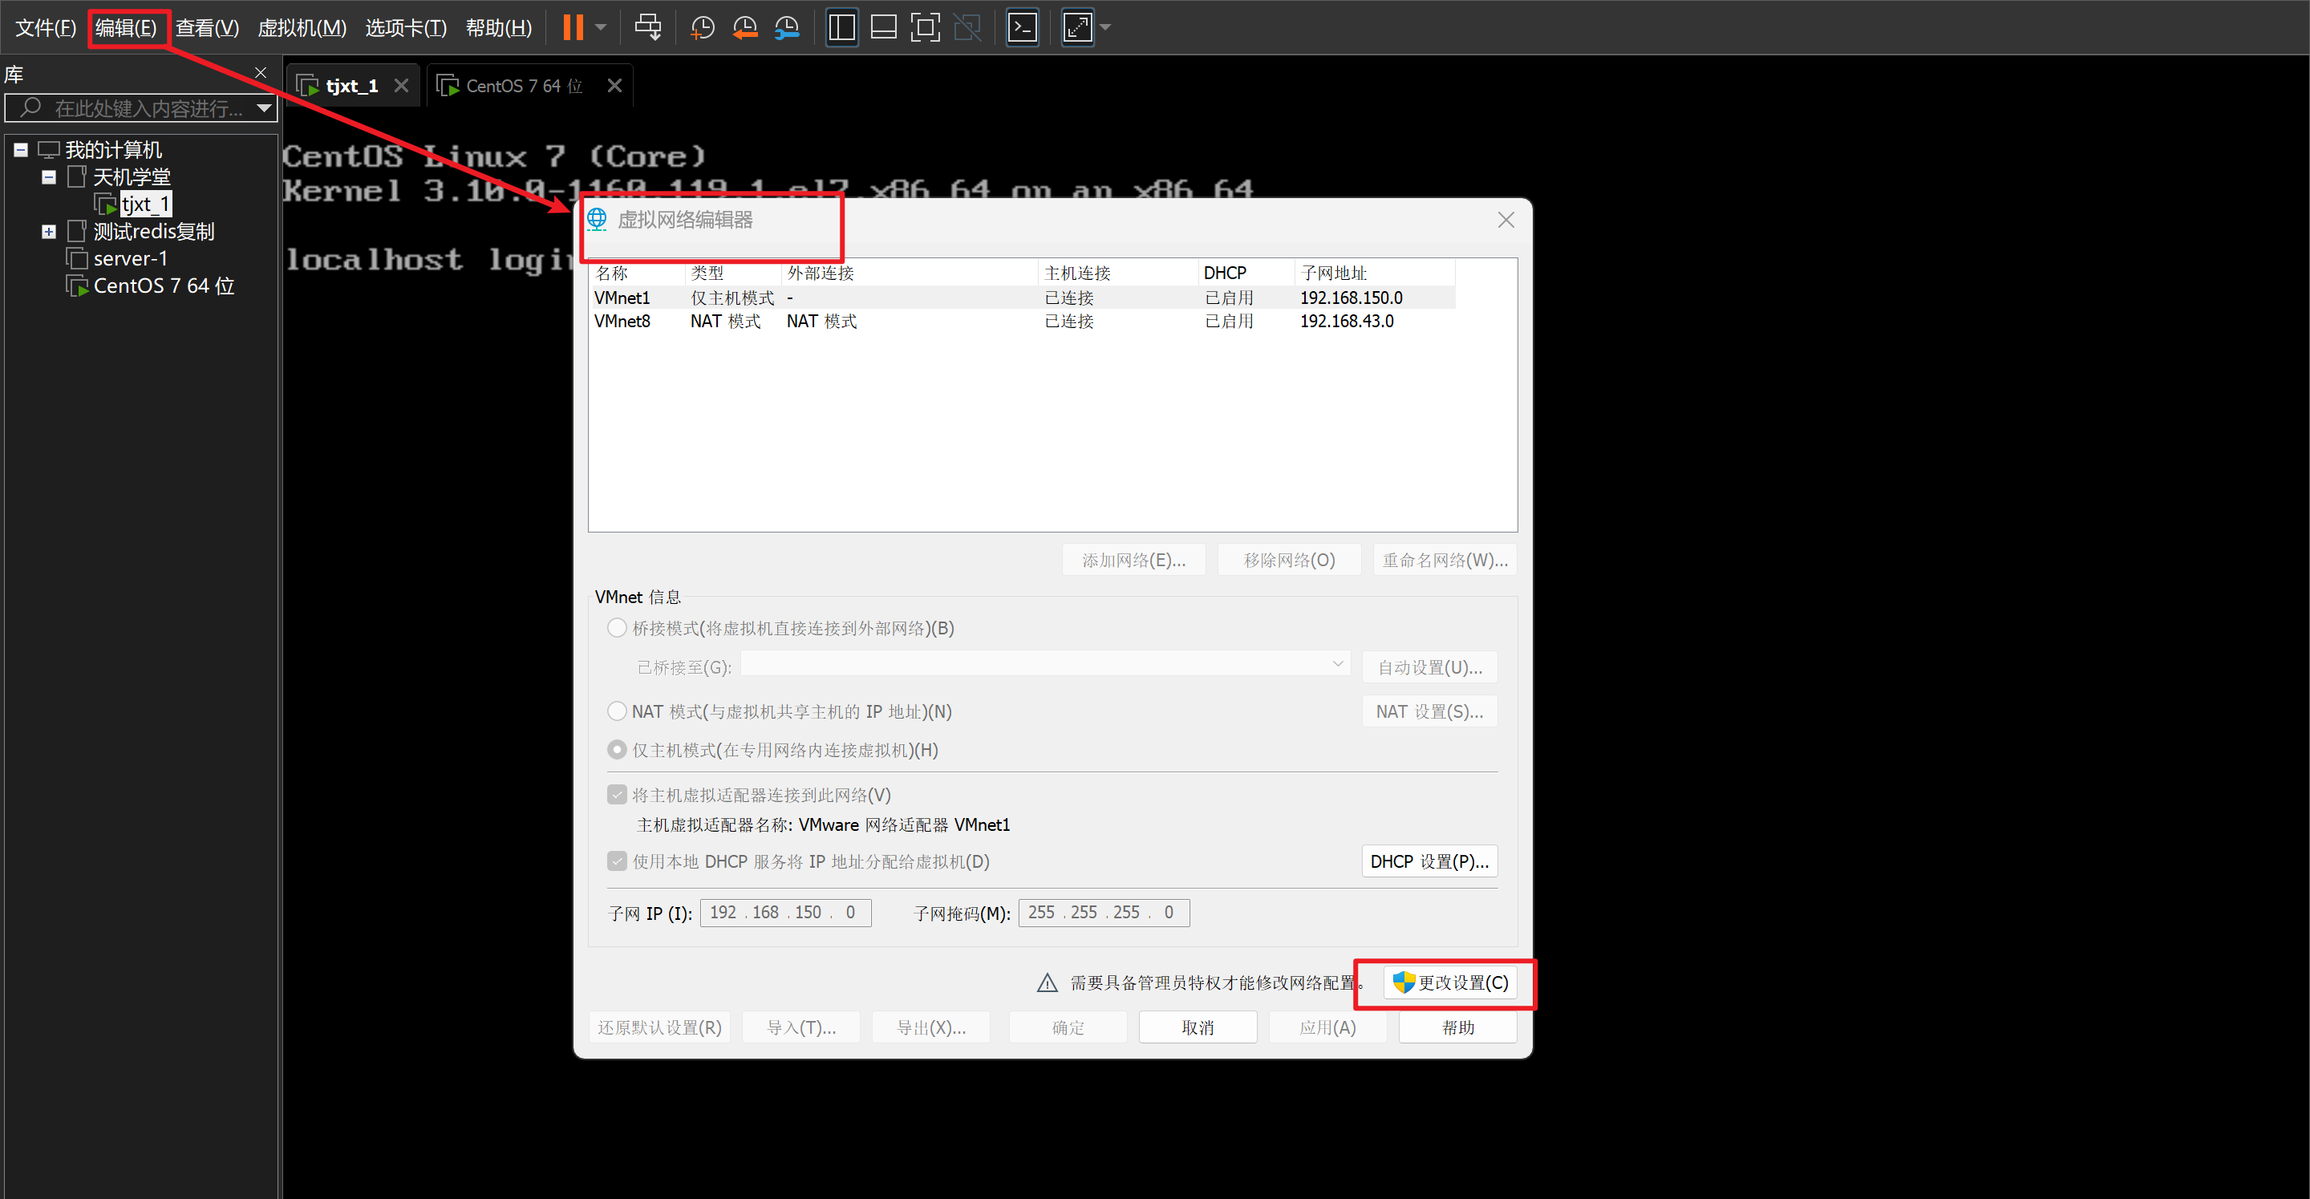This screenshot has height=1199, width=2310.
Task: Open the console view terminal icon
Action: coord(1023,28)
